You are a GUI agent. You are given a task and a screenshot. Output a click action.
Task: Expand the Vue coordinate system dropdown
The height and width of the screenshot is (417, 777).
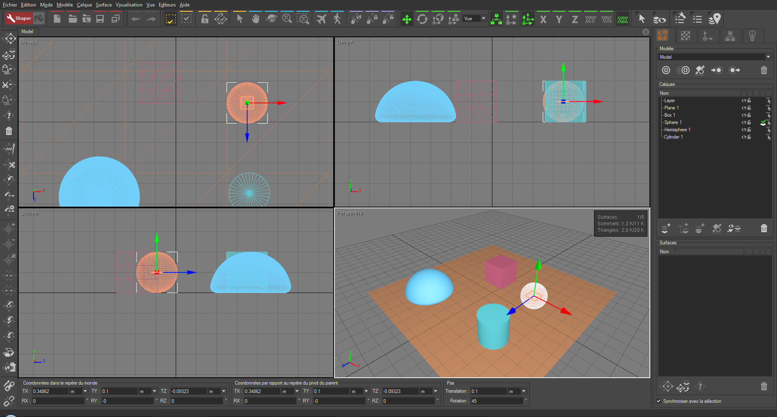483,18
